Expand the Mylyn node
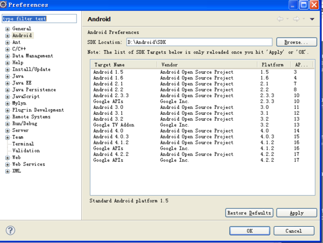 pos(8,103)
